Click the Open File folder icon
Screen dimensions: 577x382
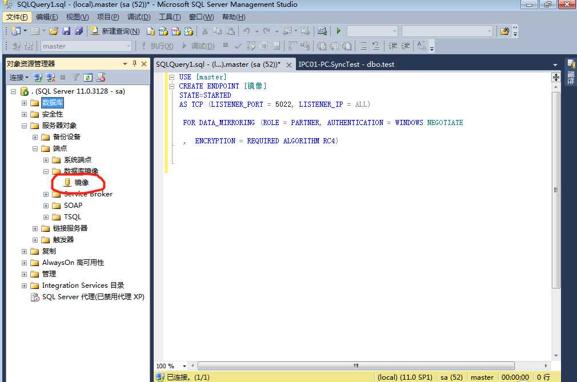54,31
